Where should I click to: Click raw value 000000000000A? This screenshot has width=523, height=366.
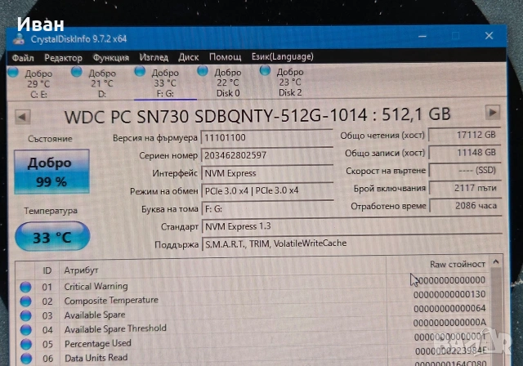449,323
